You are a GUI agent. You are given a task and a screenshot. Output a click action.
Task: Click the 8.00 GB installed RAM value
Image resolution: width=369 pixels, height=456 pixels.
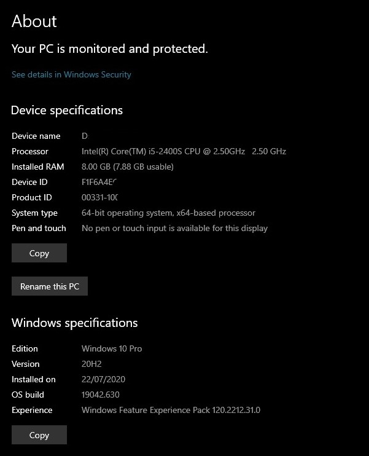point(128,167)
